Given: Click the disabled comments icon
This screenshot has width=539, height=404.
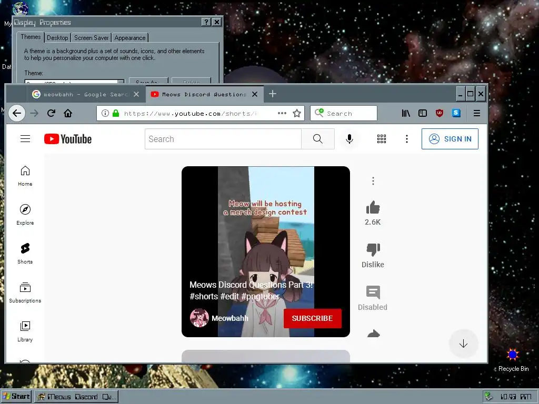Looking at the screenshot, I should click(373, 292).
